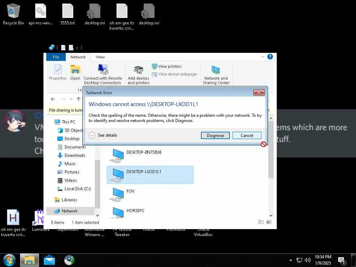Screen dimensions: 356x267
Task: Click the File sharing is turned off banner
Action: point(66,110)
